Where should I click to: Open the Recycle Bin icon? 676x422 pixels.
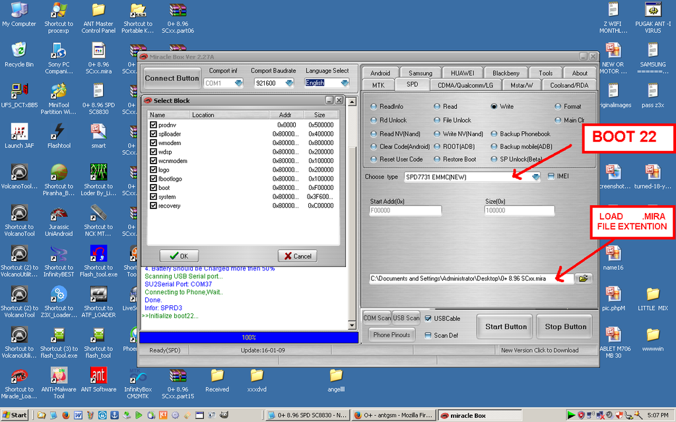tap(19, 55)
